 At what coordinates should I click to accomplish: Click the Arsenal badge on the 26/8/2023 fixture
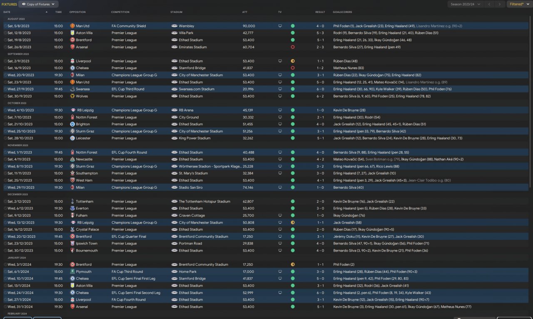point(72,47)
